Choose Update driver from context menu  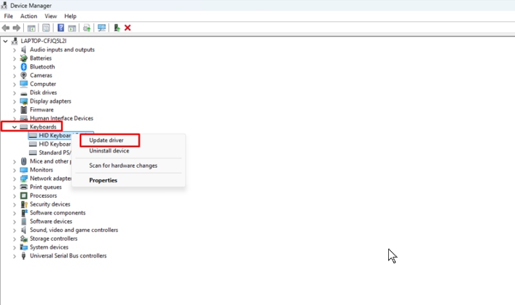tap(106, 140)
